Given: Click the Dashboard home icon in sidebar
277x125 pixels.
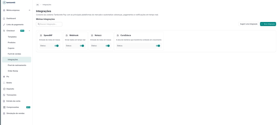Looking at the screenshot, I should point(4,18).
